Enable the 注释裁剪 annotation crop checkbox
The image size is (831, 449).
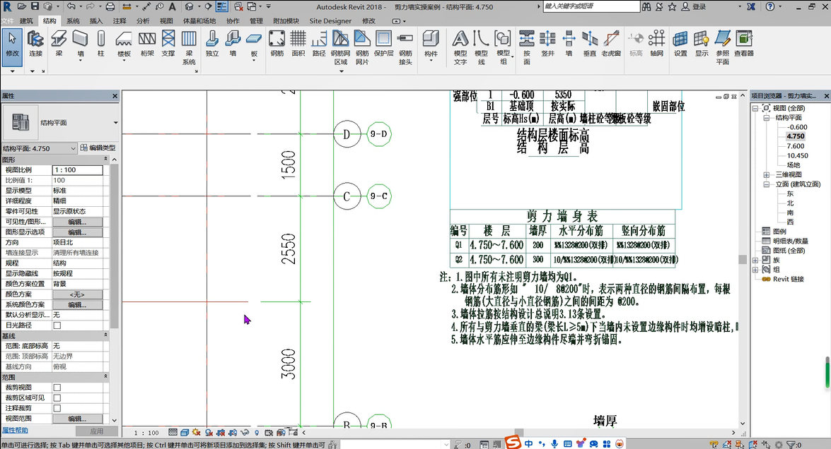click(57, 408)
